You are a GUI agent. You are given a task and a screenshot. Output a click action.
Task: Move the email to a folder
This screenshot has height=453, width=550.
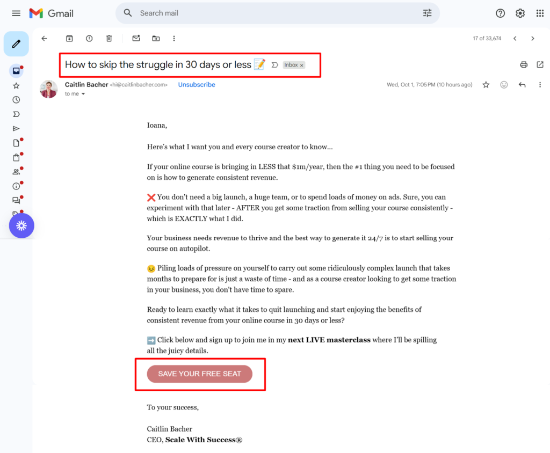pyautogui.click(x=155, y=38)
